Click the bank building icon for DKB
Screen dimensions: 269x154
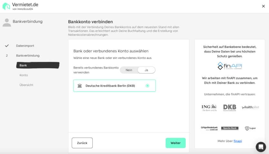[80, 86]
